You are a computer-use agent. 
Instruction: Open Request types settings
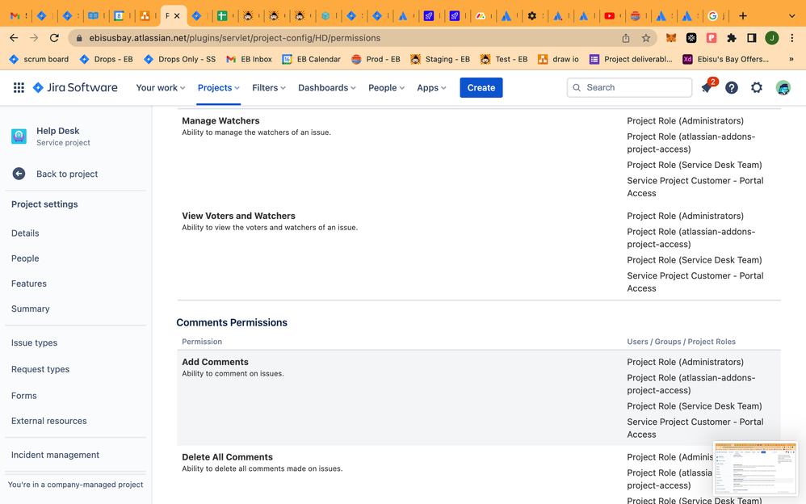point(40,369)
